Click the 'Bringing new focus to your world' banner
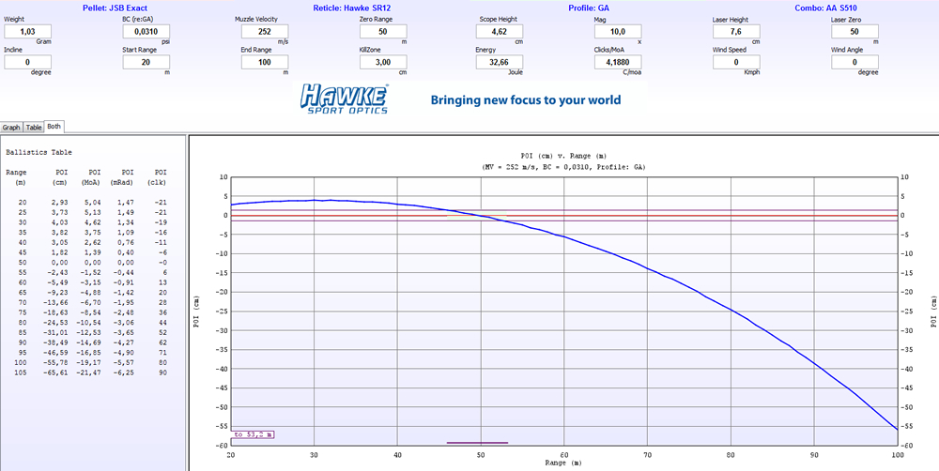Viewport: 939px width, 471px height. coord(526,100)
